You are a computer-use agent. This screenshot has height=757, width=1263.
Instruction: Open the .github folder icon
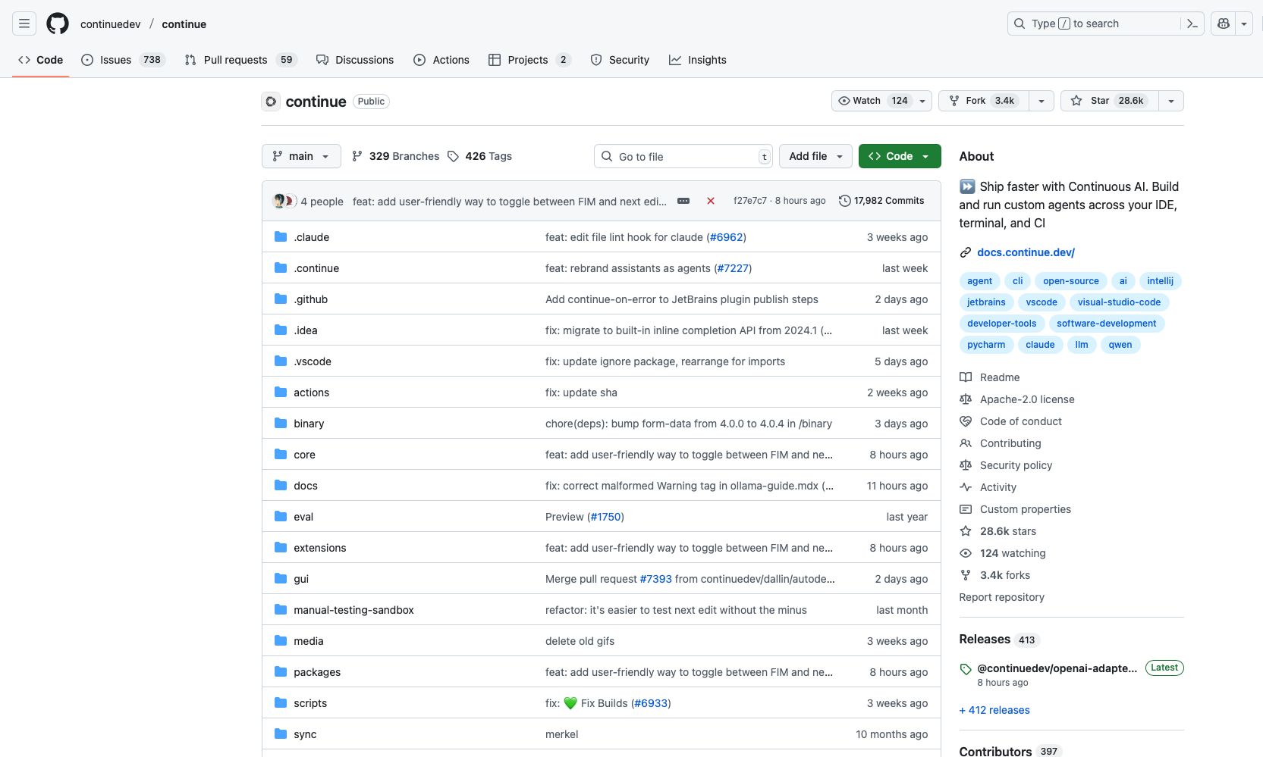pyautogui.click(x=281, y=299)
